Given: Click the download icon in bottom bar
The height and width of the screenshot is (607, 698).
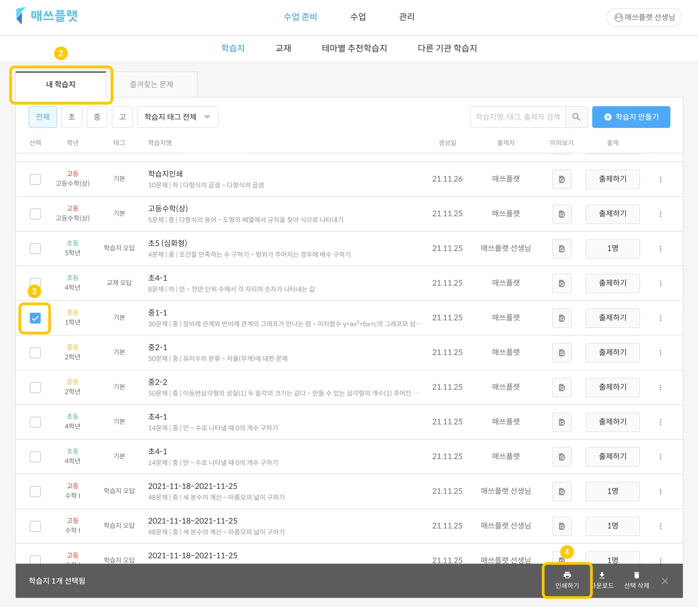Looking at the screenshot, I should 602,575.
